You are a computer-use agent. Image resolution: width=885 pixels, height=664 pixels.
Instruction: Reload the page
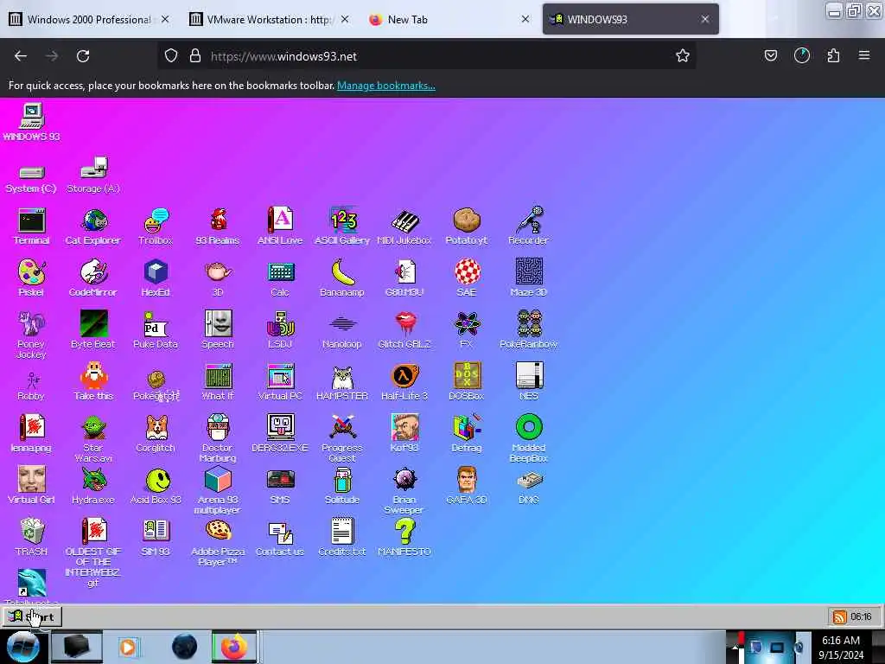(x=83, y=56)
